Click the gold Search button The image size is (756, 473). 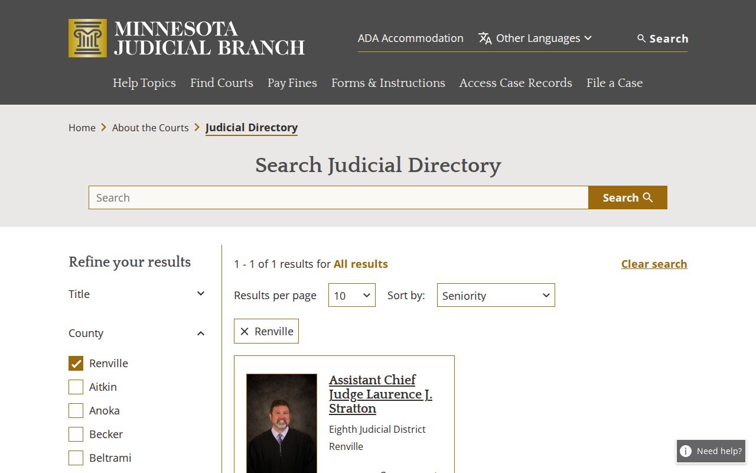(x=628, y=197)
